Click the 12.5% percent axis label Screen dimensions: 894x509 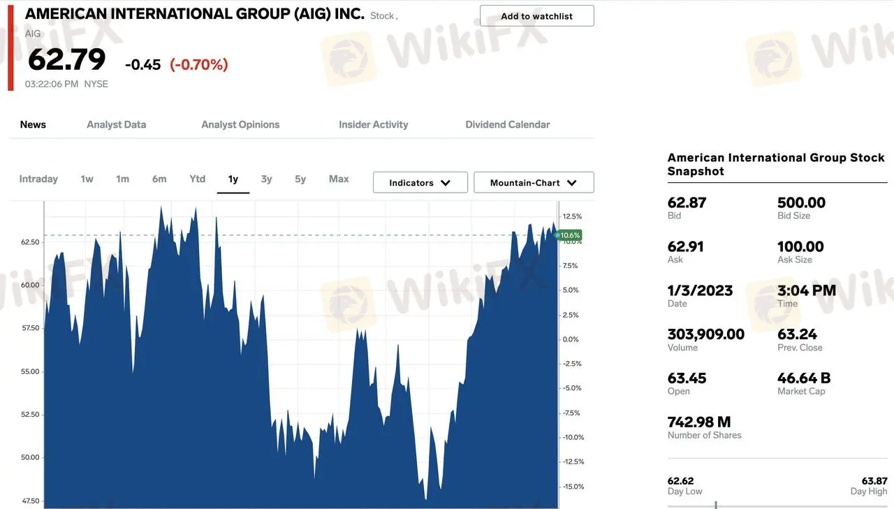pos(572,216)
